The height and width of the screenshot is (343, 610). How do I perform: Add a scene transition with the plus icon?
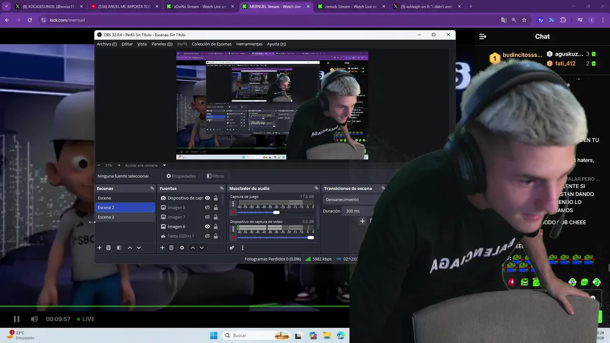[x=363, y=221]
